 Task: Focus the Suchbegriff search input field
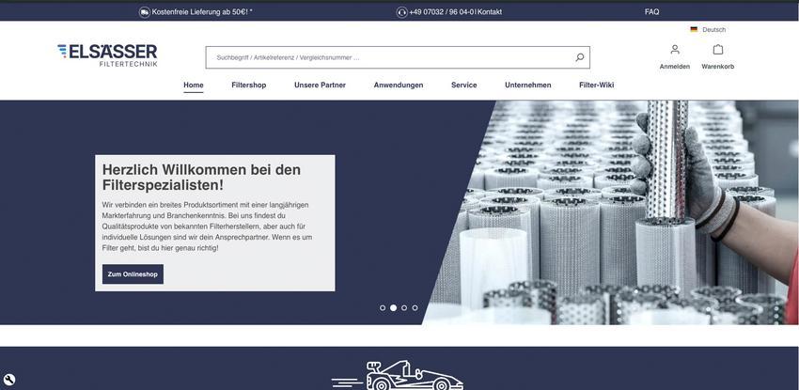pos(390,57)
